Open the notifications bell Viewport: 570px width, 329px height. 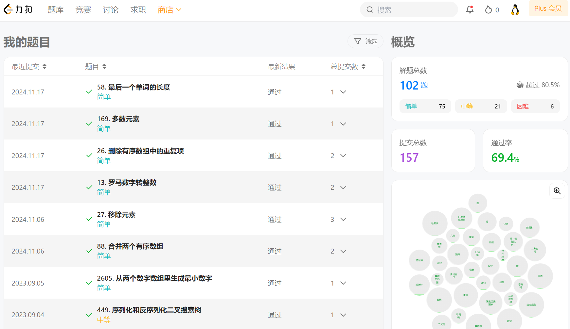(470, 10)
